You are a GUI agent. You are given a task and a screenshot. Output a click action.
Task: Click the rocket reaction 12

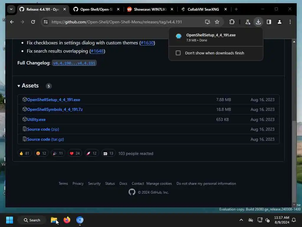[x=92, y=153]
